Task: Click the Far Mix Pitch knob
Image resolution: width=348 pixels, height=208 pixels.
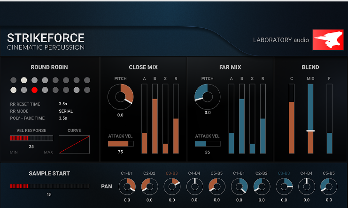Action: 208,97
